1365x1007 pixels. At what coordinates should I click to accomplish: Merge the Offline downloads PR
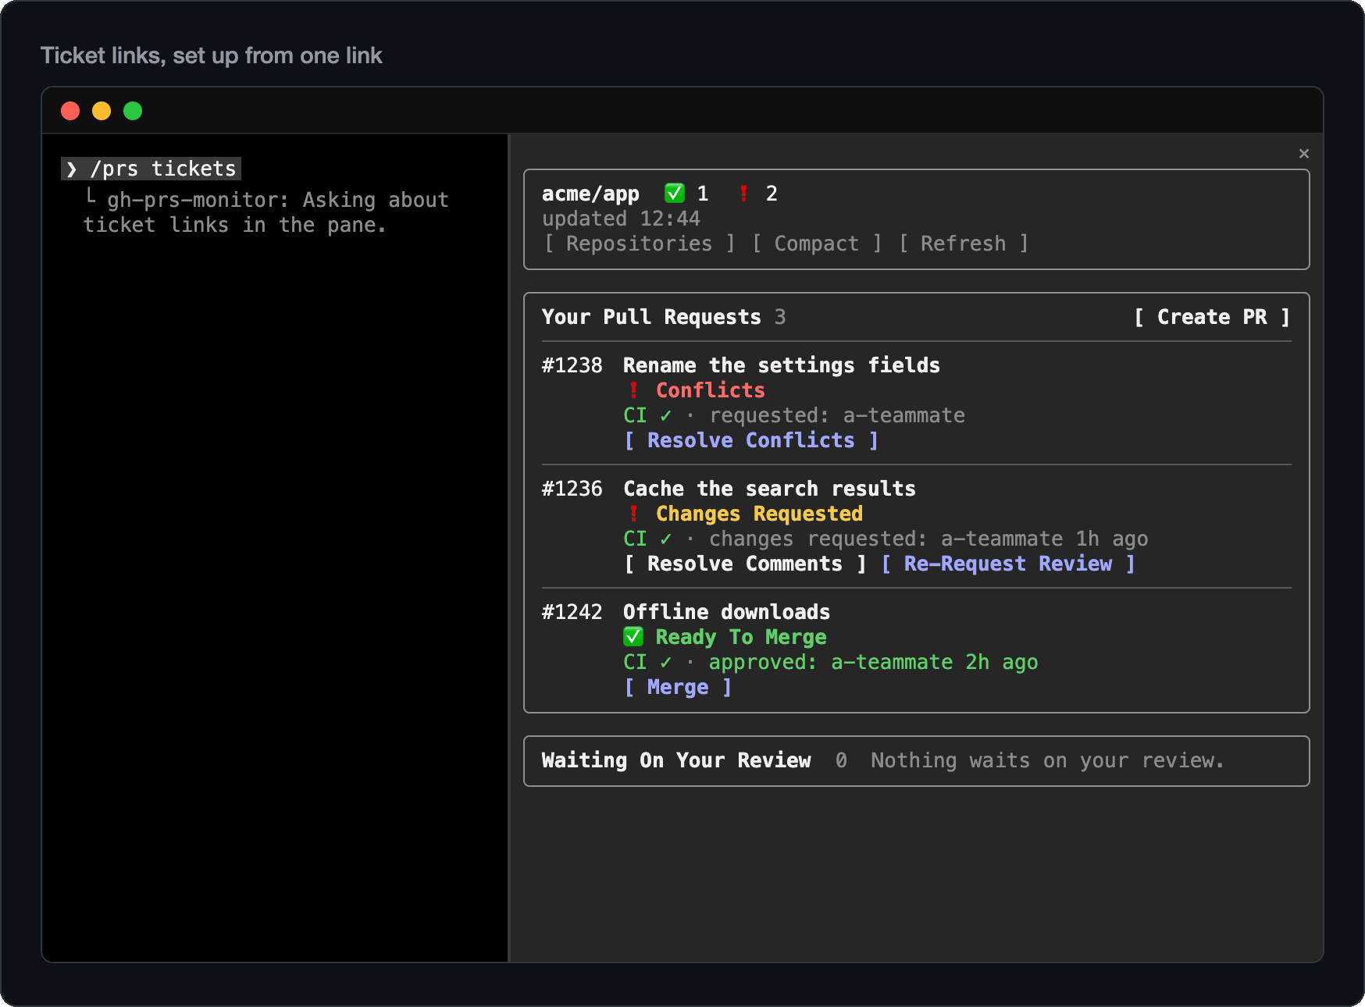click(677, 687)
